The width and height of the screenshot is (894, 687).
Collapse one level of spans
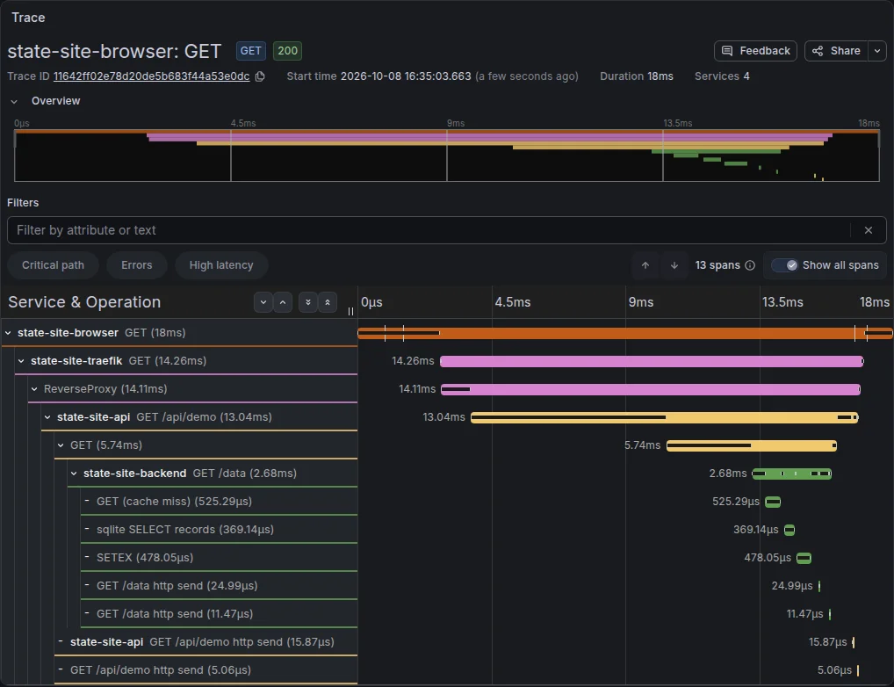click(283, 302)
